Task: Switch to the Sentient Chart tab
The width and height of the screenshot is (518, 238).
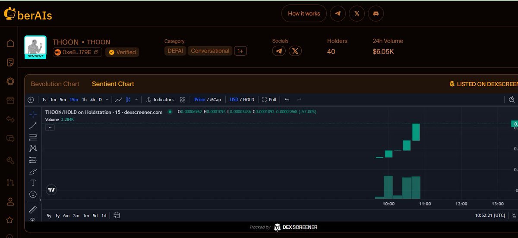Action: tap(113, 84)
